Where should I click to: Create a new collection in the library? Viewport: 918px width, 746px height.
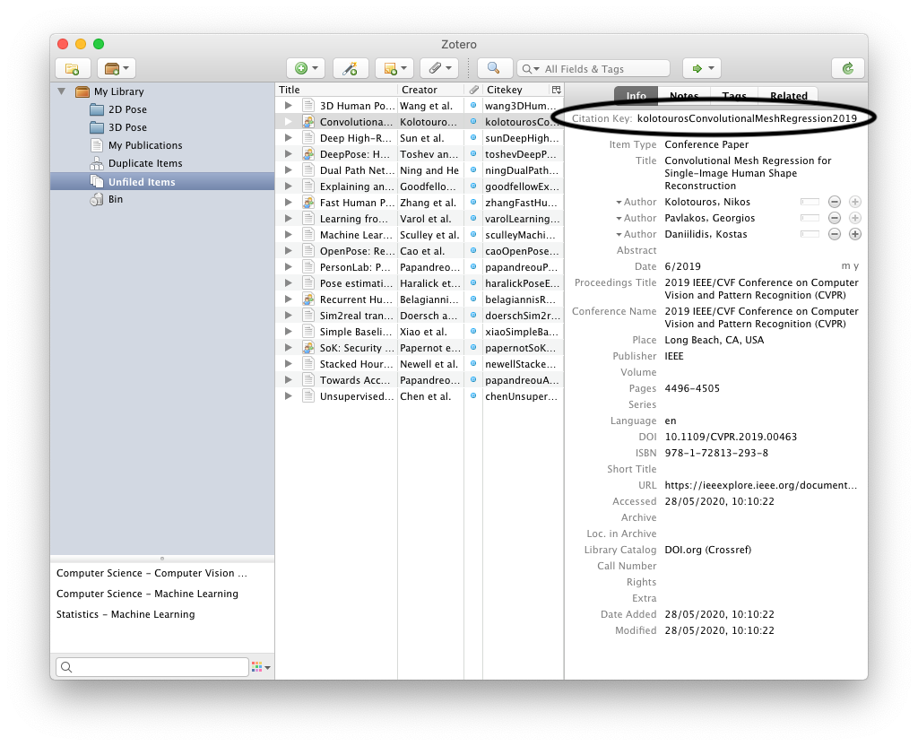coord(72,68)
